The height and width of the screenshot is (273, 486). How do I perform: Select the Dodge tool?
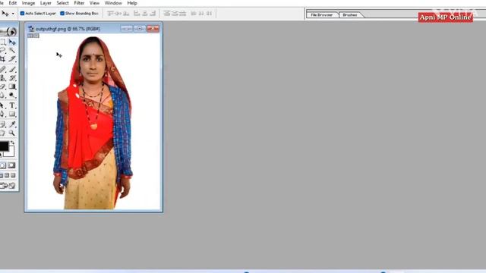(x=12, y=95)
